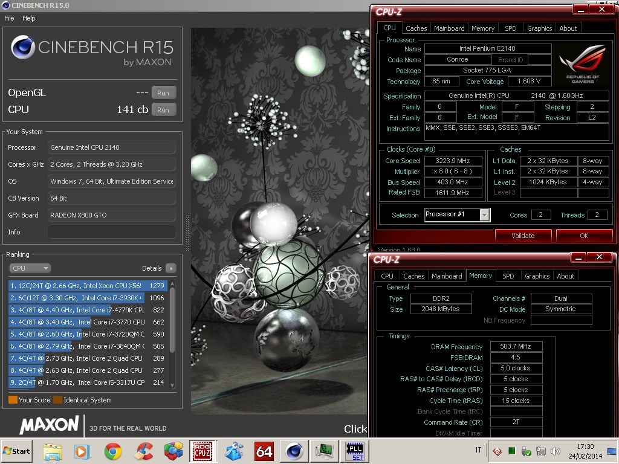
Task: Switch to CPU tab in lower CPU-Z window
Action: click(387, 276)
